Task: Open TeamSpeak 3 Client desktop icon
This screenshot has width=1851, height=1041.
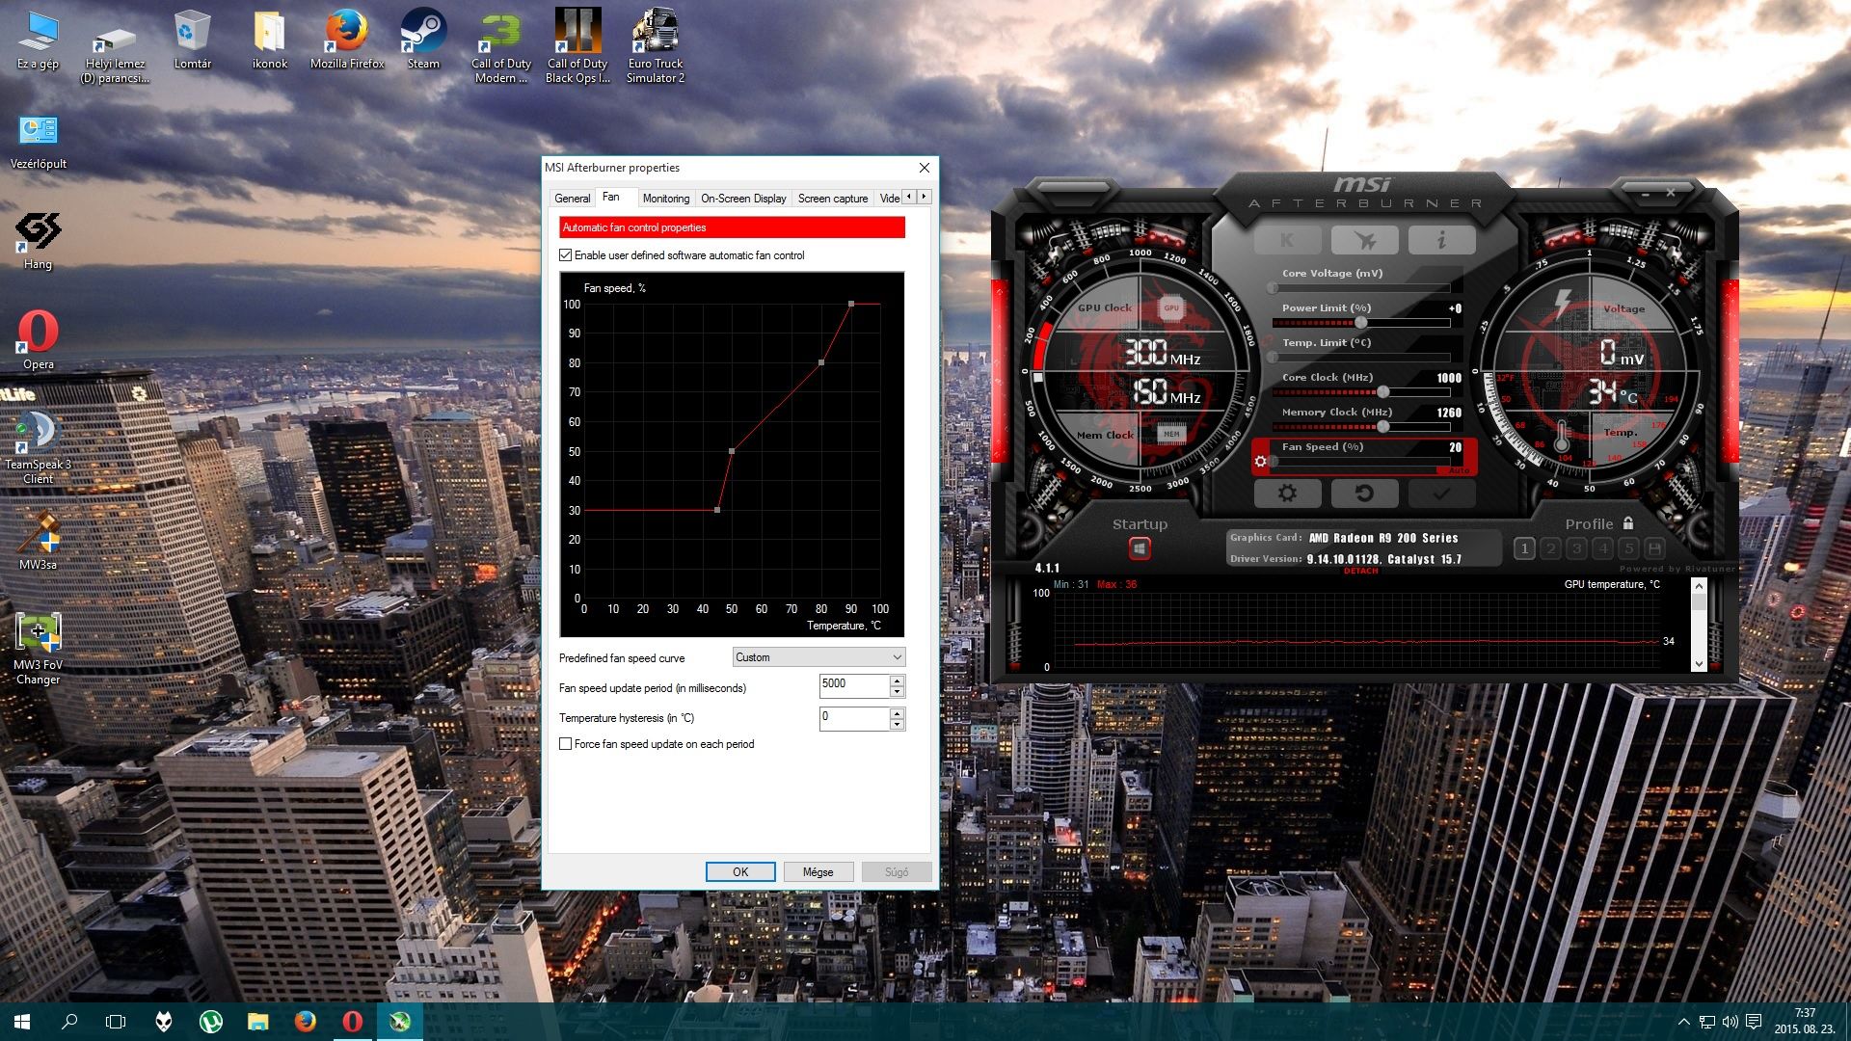Action: (x=39, y=447)
